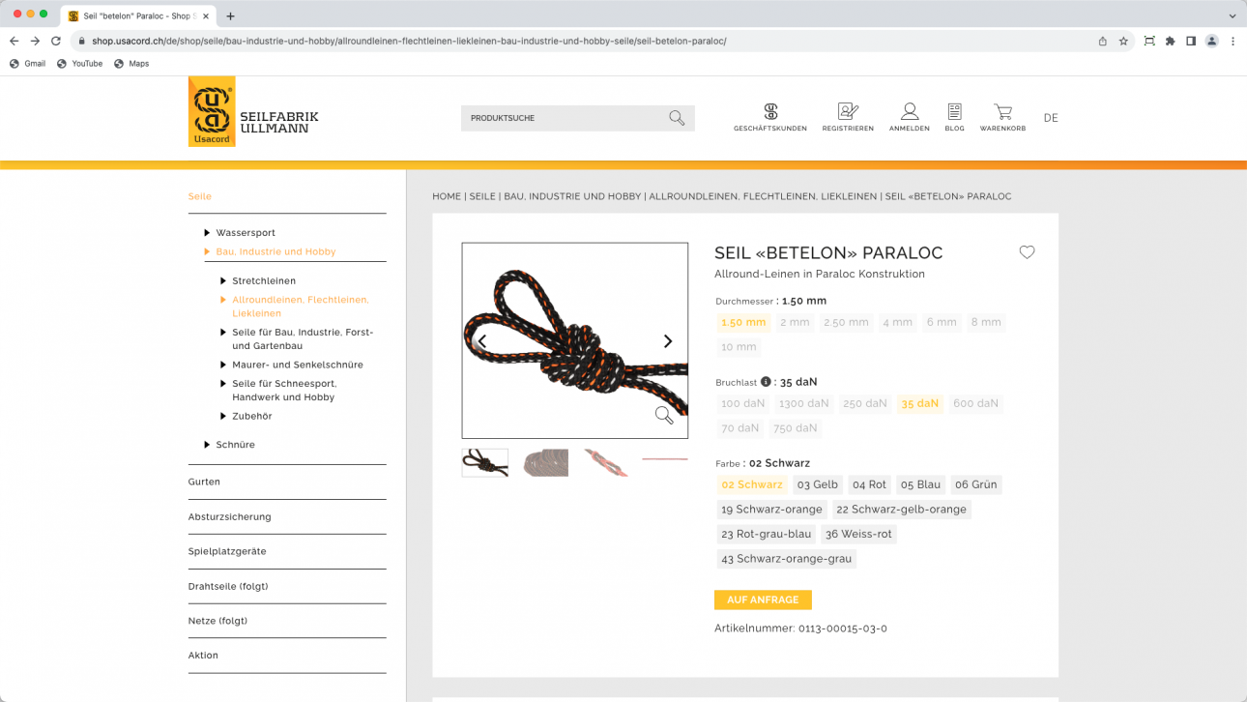Open Chrome extensions puzzle icon
1247x702 pixels.
click(1170, 41)
